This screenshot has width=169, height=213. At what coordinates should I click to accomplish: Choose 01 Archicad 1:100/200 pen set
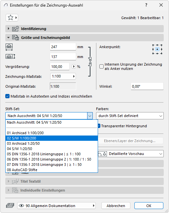52,133
